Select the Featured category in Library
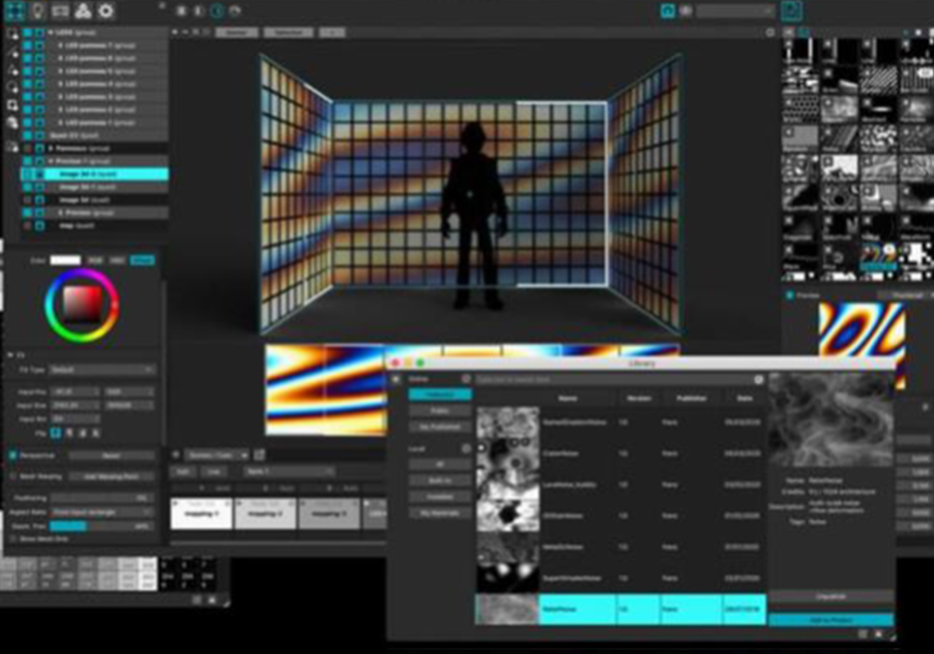The width and height of the screenshot is (934, 654). click(440, 395)
